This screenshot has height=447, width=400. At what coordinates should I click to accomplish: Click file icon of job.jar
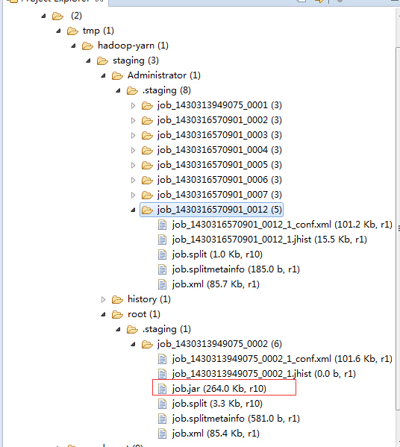pyautogui.click(x=162, y=389)
